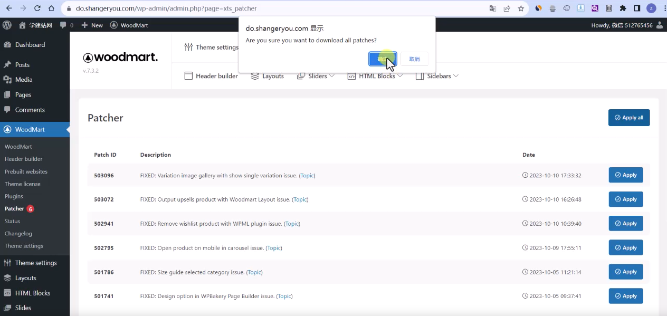Open the Howdy user account menu
667x316 pixels.
click(x=627, y=25)
